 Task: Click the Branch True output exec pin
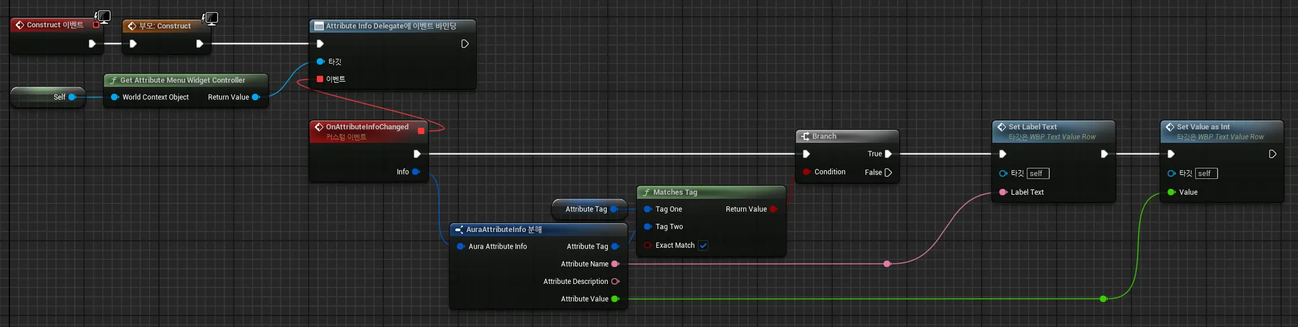coord(889,154)
